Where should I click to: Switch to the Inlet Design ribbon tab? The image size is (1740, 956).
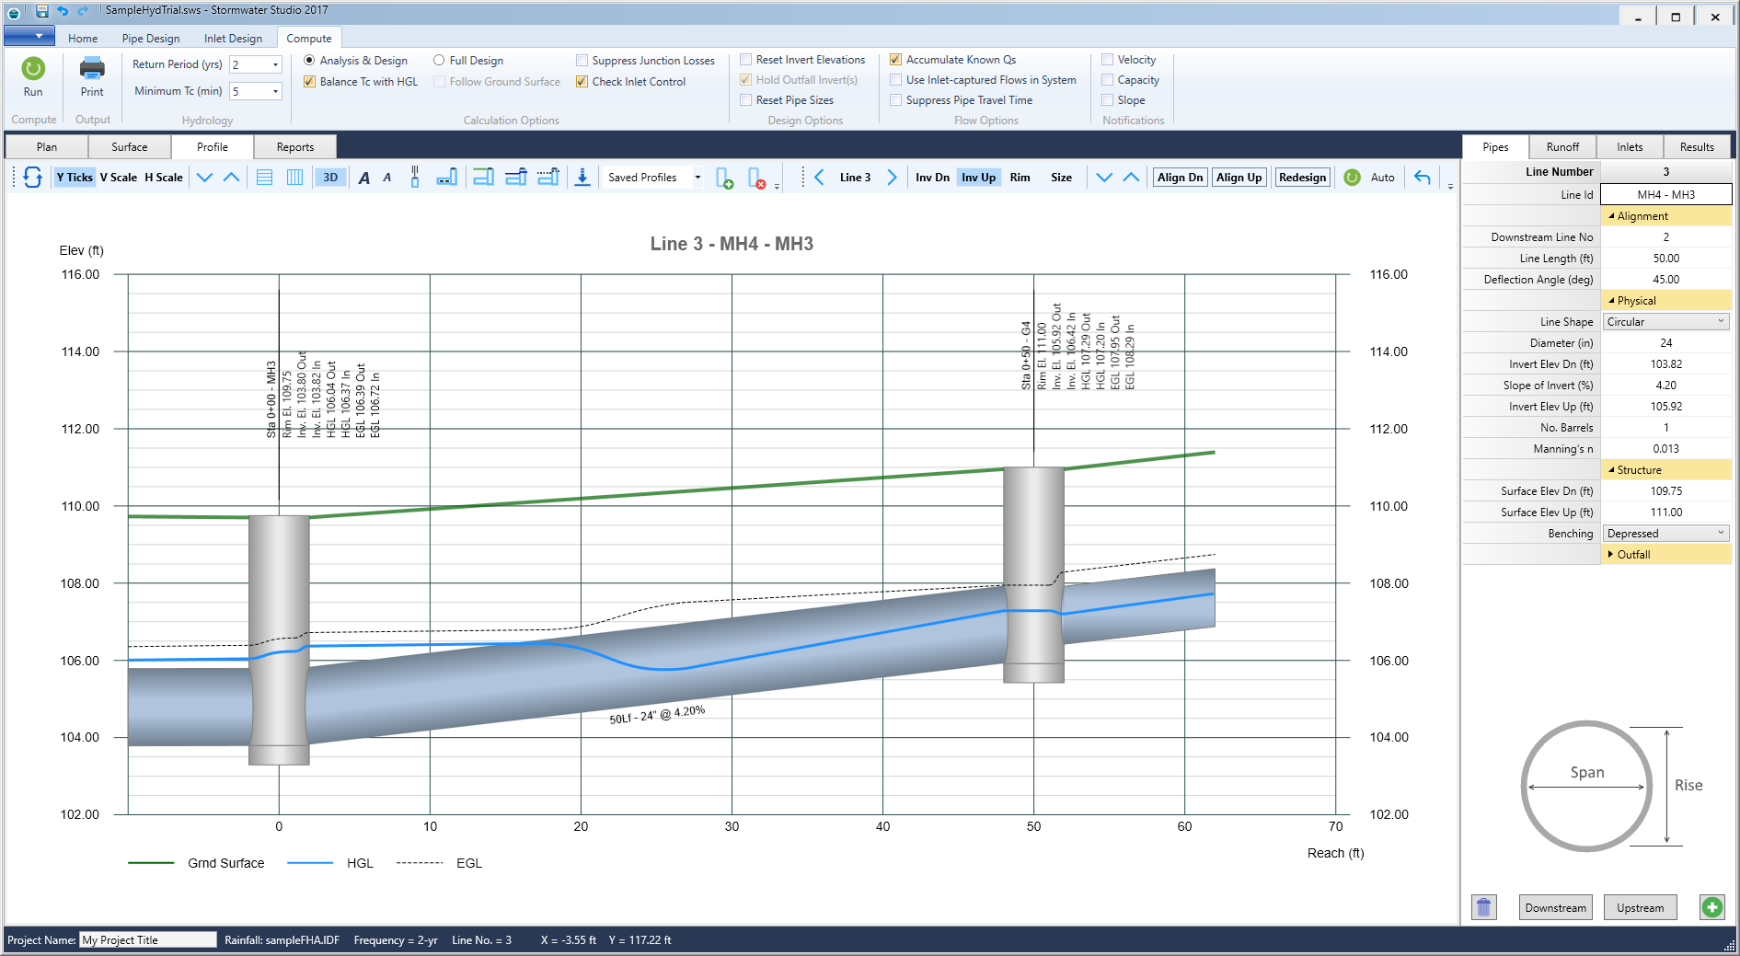233,38
